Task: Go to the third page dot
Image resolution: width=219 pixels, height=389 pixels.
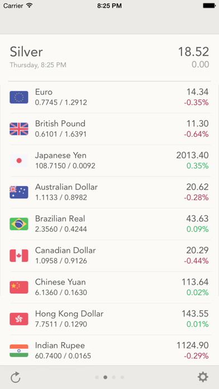Action: [x=114, y=377]
